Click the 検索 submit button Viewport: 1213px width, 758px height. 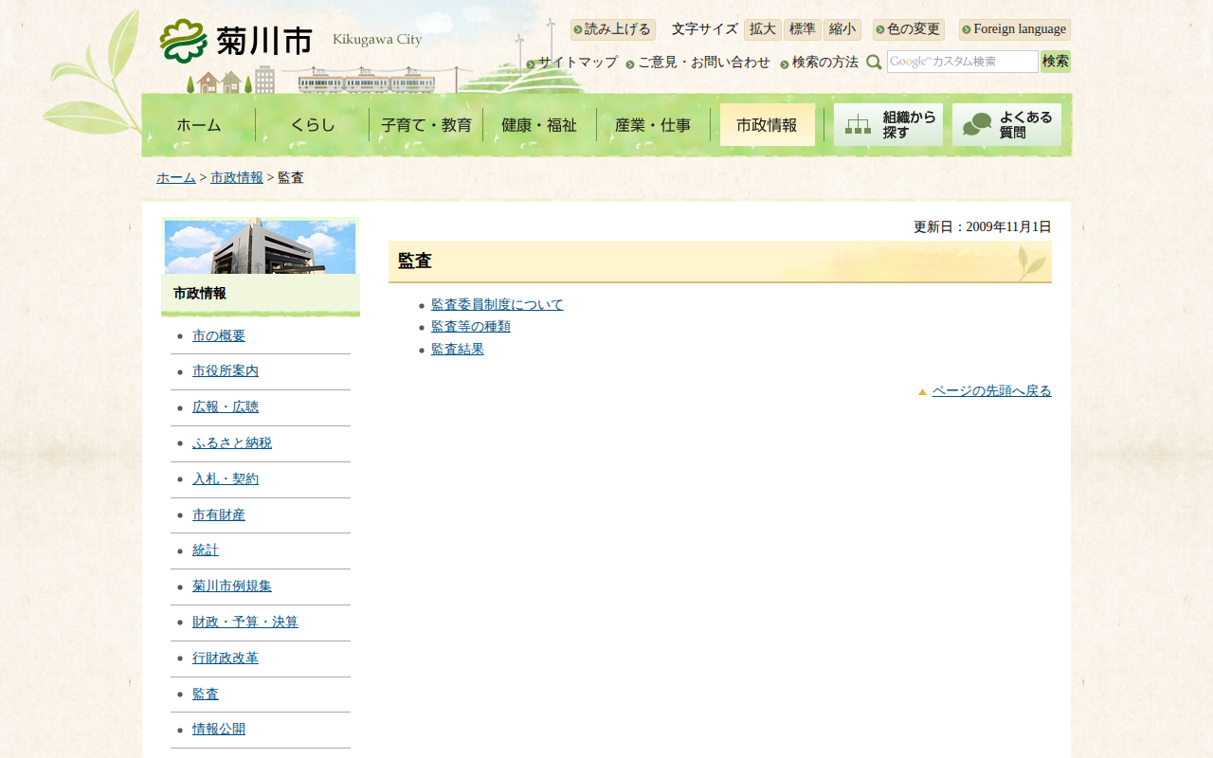point(1056,62)
